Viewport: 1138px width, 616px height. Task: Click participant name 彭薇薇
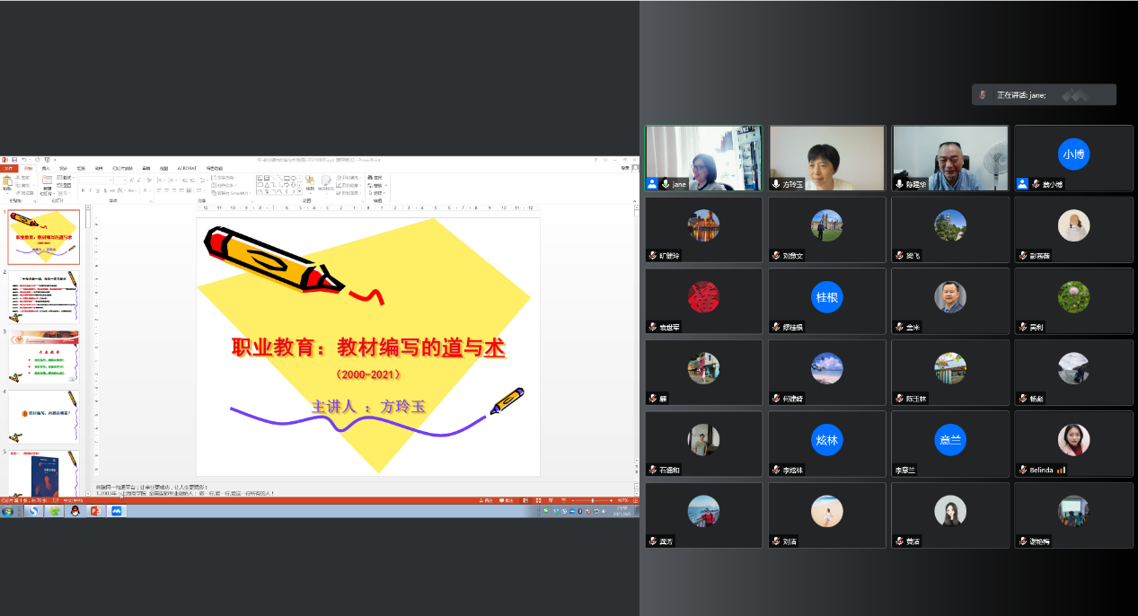(x=1039, y=255)
